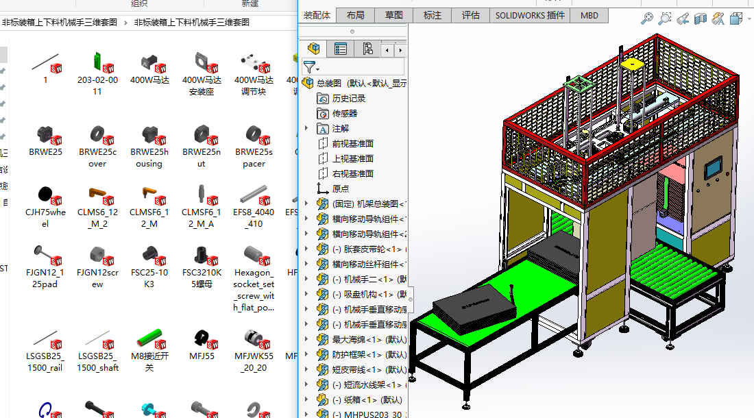Select 203-02-0011 part file
Screen dimensions: 754x418
tap(97, 73)
